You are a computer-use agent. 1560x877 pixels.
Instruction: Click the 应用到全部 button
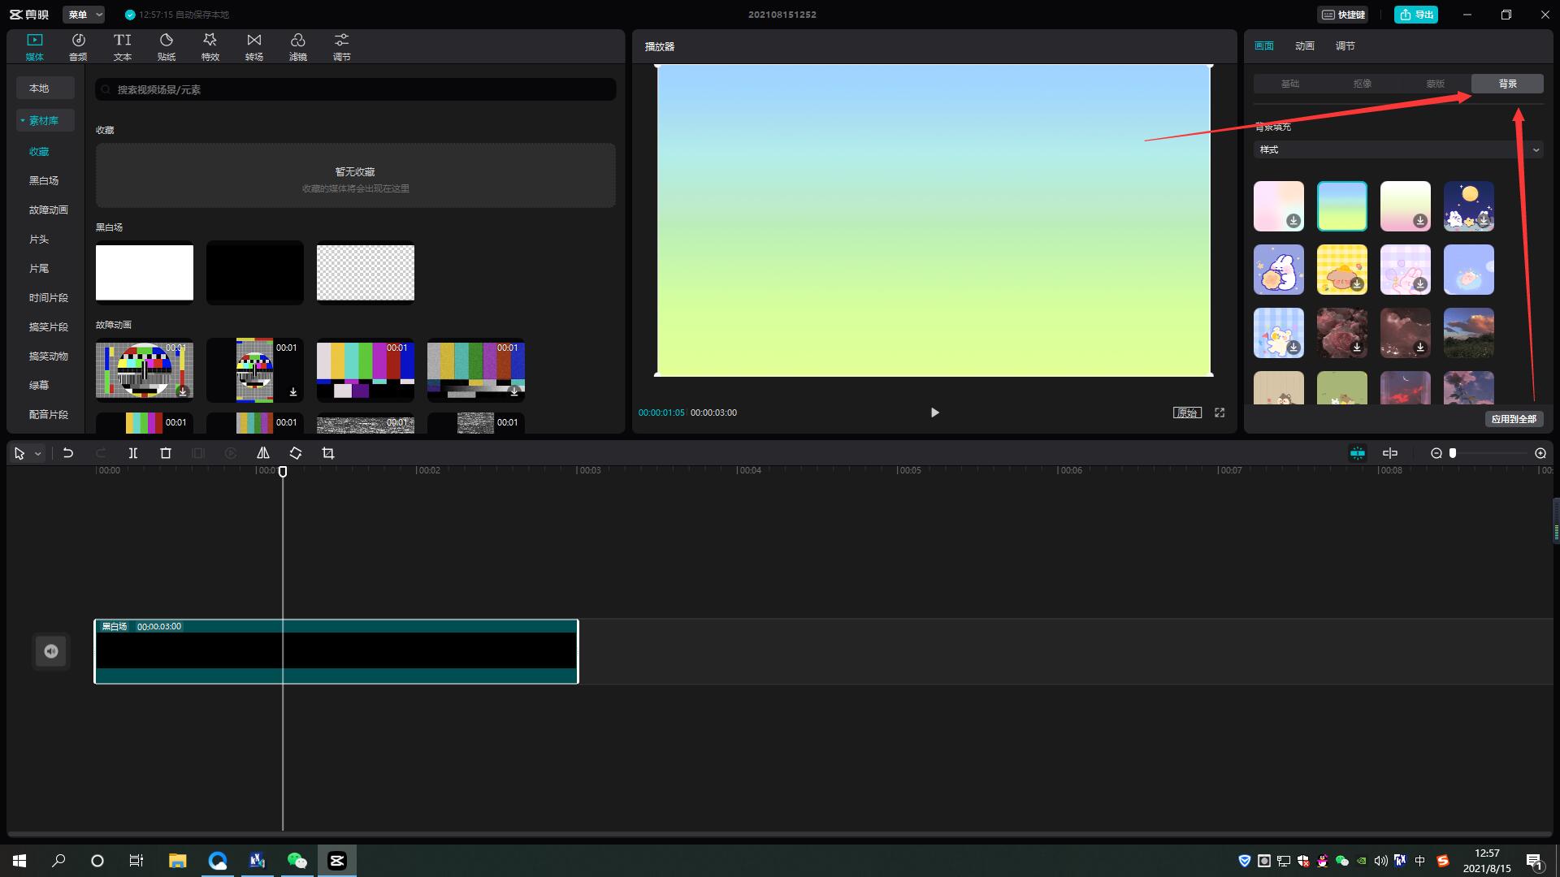(1514, 419)
